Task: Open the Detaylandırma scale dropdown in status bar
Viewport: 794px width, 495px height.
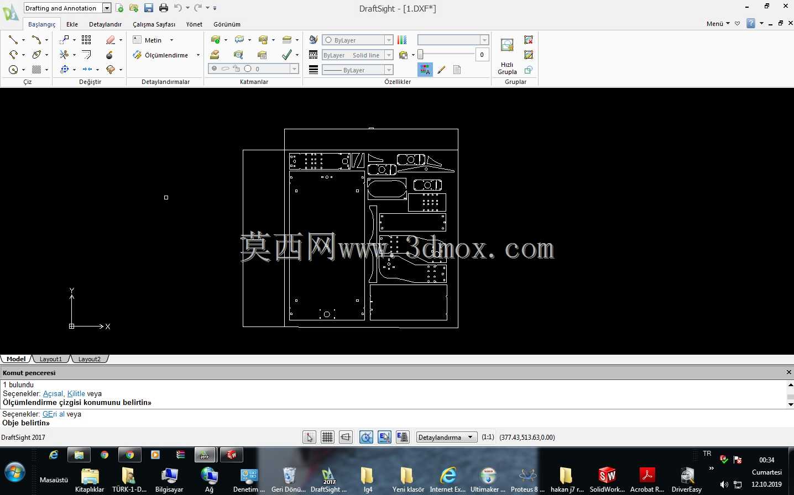Action: tap(447, 437)
